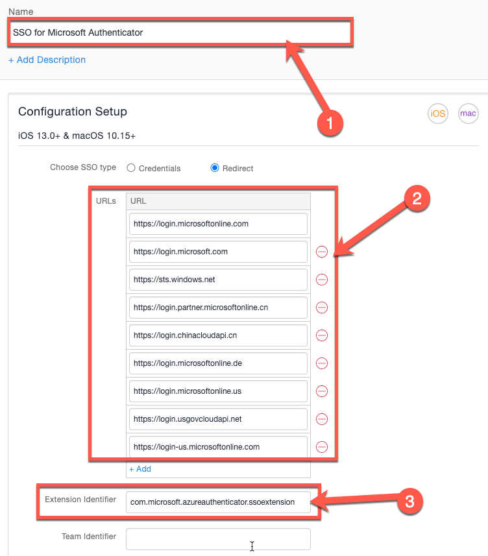Remove the https://login.microsoftonline.de URL entry

tap(322, 363)
